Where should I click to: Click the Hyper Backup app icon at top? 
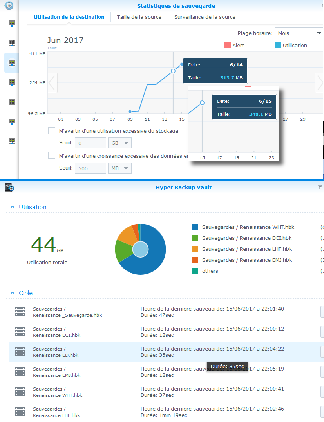click(x=9, y=5)
